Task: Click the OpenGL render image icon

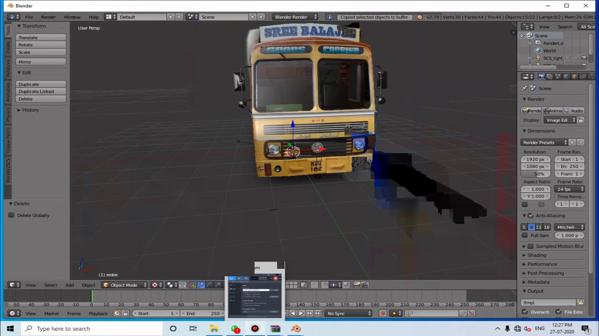Action: tap(356, 285)
